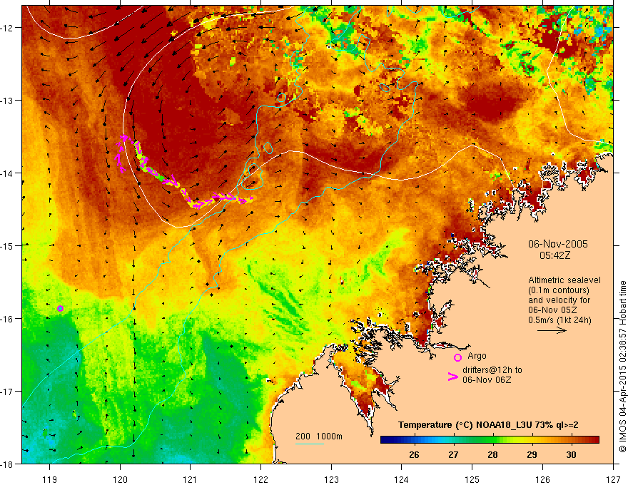
Task: Click the 'drifters@12h to' legend text
Action: (x=492, y=370)
